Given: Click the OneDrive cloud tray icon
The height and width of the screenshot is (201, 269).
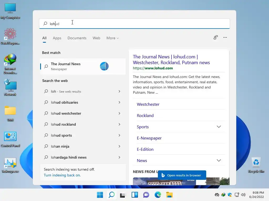Looking at the screenshot, I should click(217, 195).
